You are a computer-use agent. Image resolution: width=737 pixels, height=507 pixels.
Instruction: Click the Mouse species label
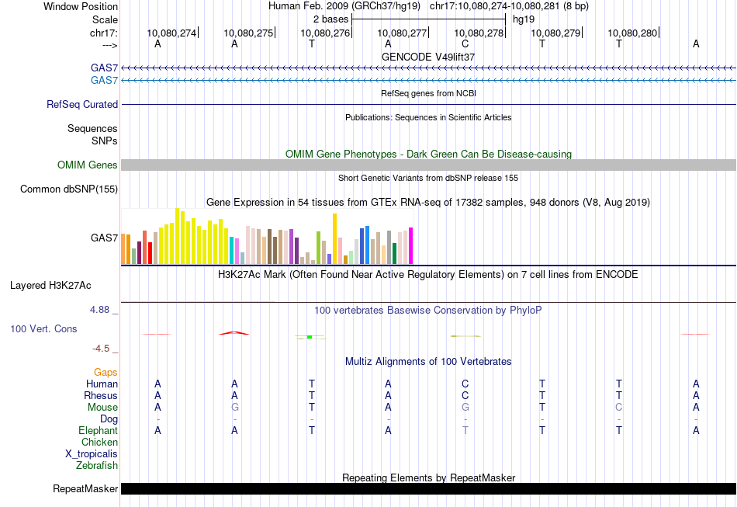click(102, 408)
